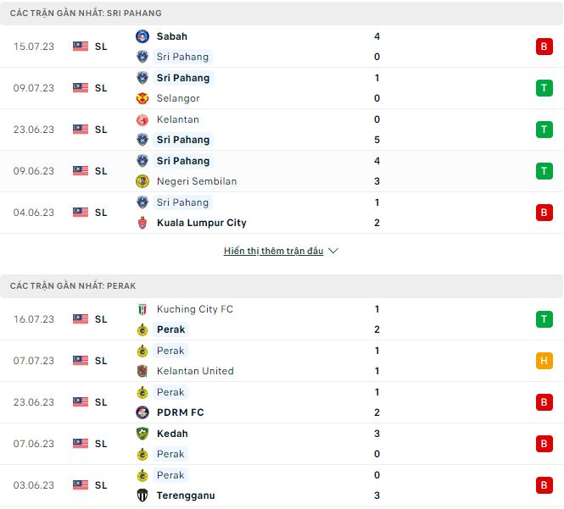Image resolution: width=564 pixels, height=509 pixels.
Task: Select the 'Các trận gần nhất: Perak' header
Action: (73, 286)
